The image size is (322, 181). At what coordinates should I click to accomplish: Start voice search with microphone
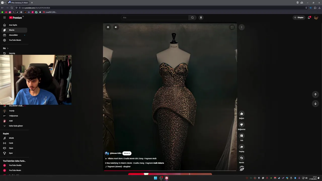click(x=201, y=18)
